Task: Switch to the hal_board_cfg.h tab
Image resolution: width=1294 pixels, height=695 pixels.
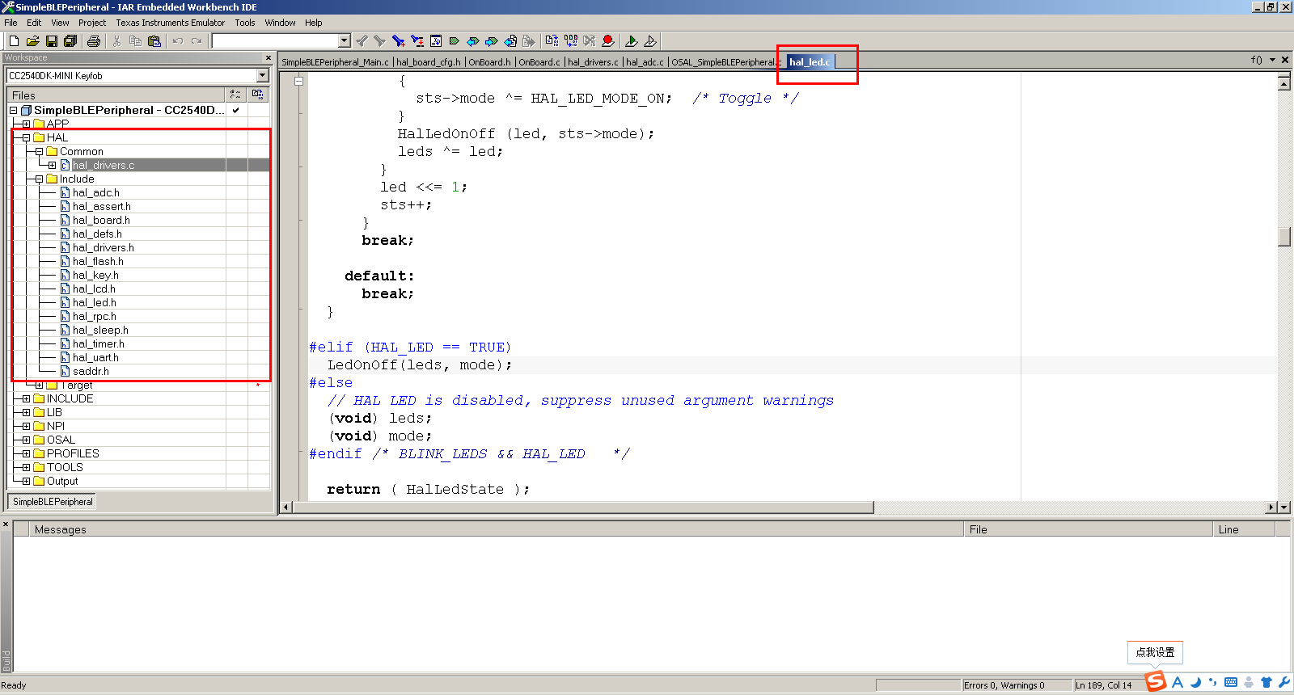Action: [429, 62]
